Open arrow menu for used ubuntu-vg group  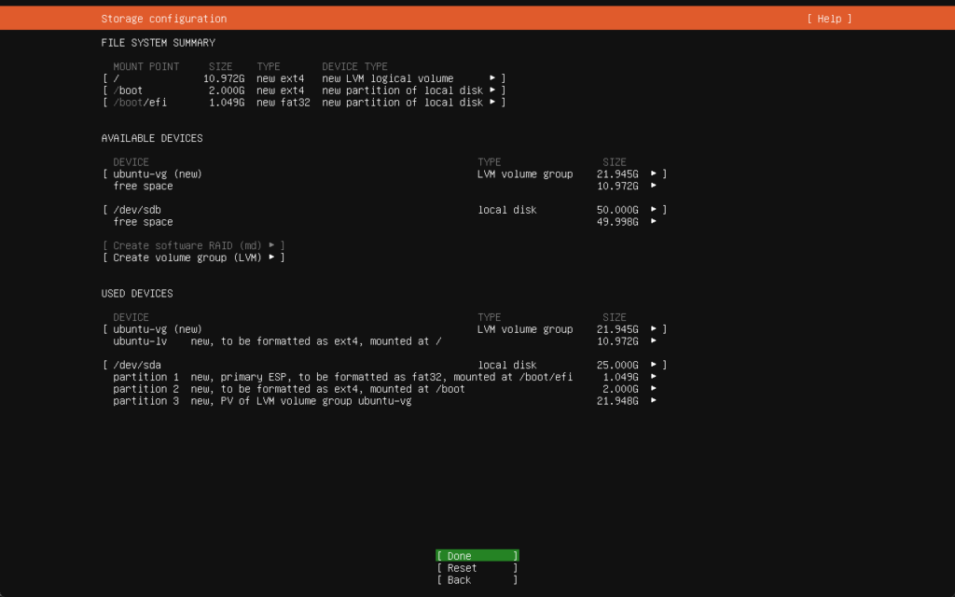click(654, 329)
